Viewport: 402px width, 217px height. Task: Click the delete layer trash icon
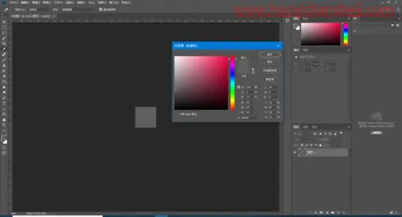pos(344,212)
